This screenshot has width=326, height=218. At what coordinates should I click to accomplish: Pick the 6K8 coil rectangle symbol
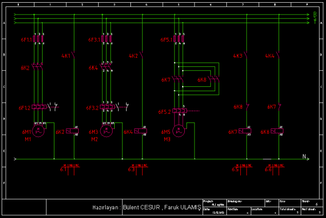pos(277,131)
